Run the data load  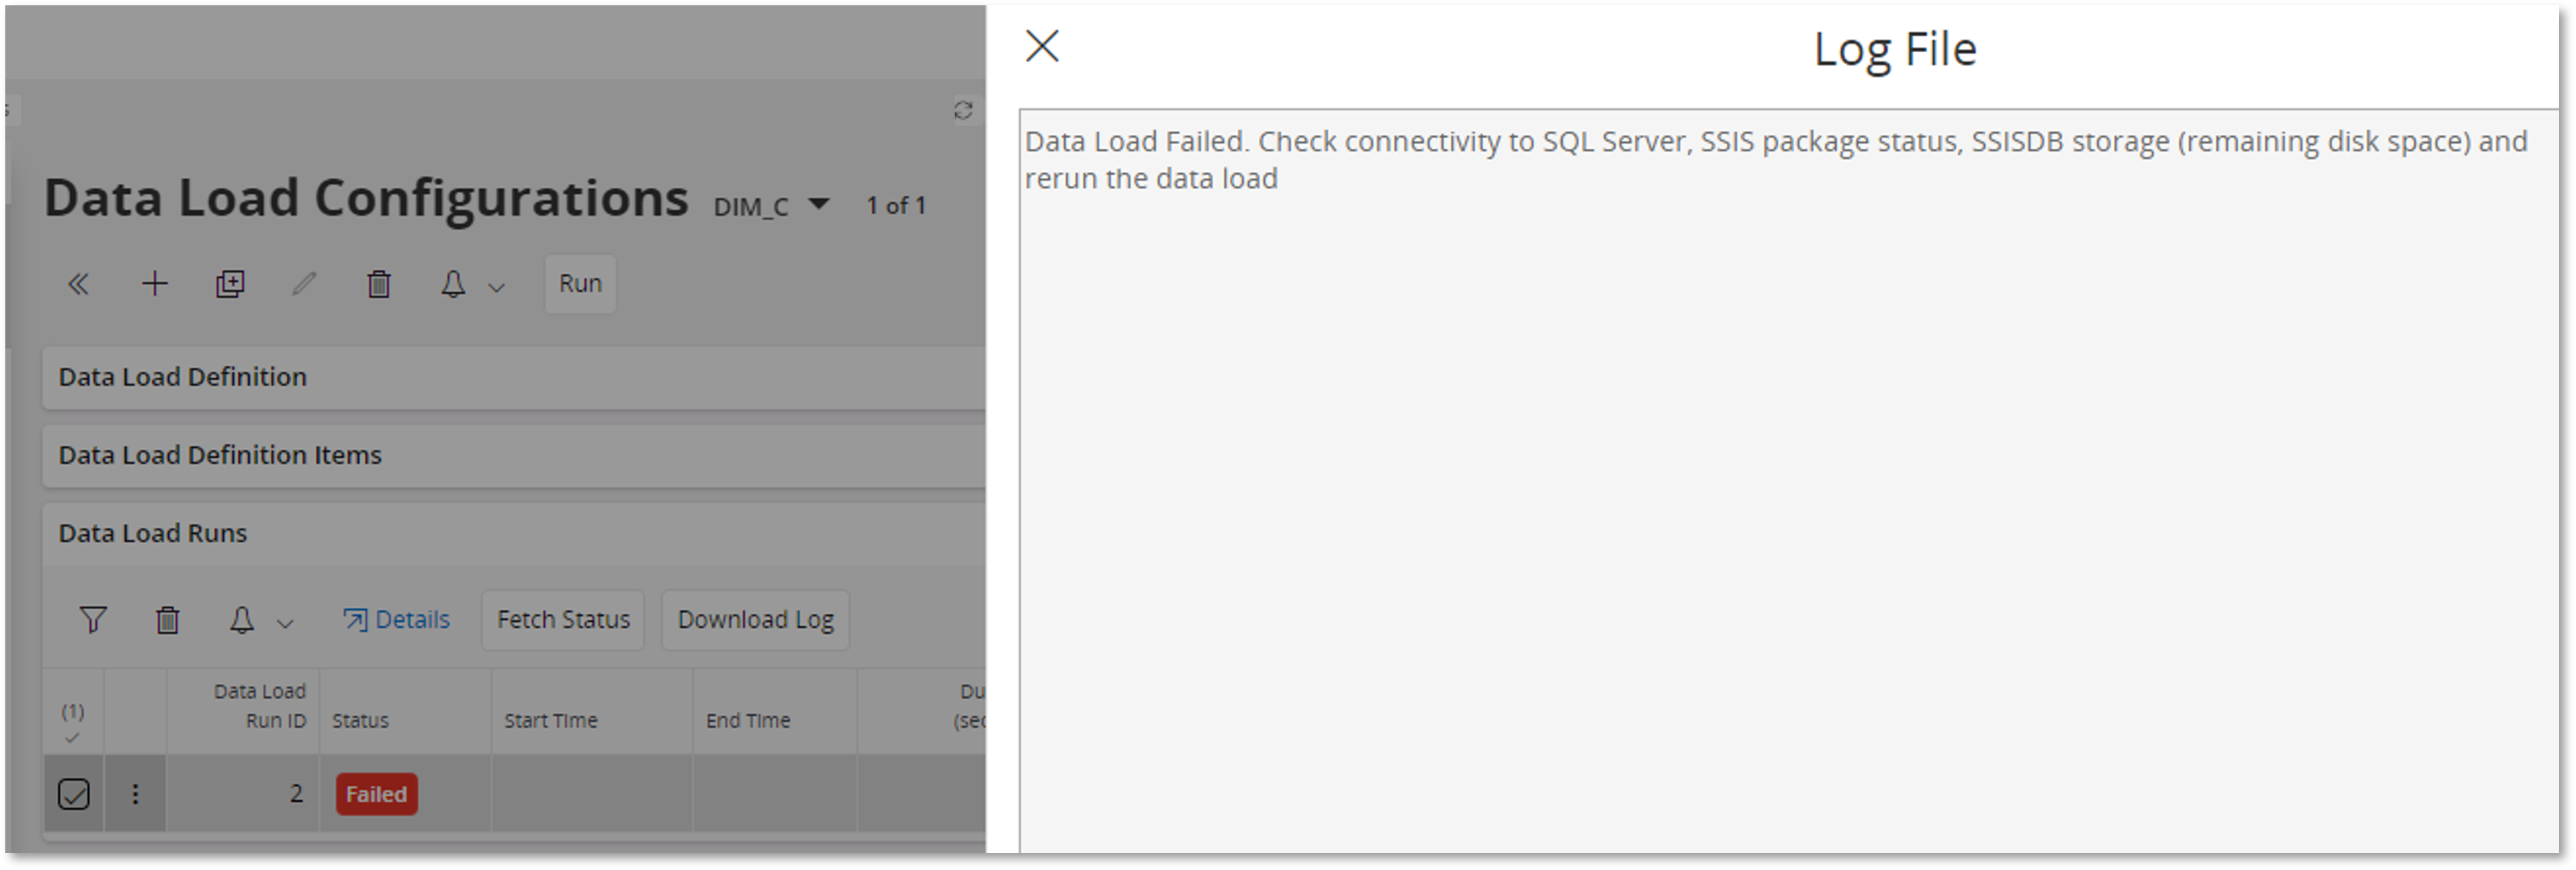coord(580,283)
